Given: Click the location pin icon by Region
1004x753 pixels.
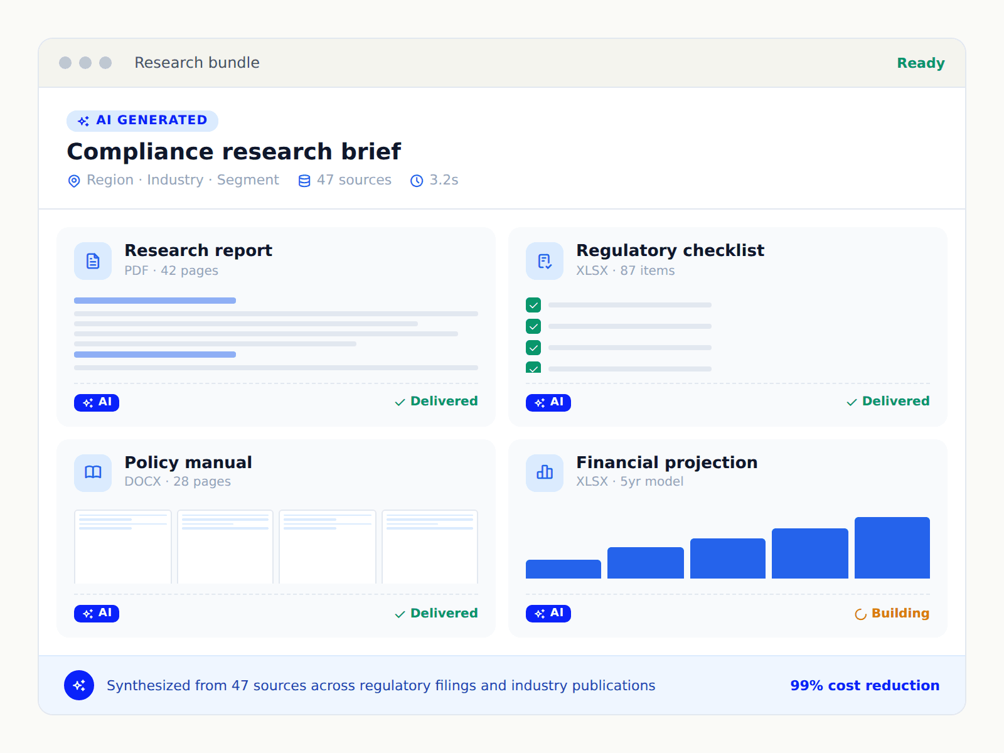Looking at the screenshot, I should (74, 181).
